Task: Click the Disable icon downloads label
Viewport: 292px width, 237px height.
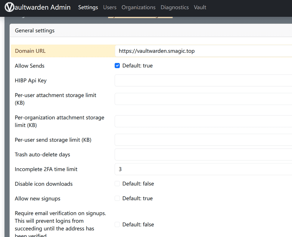Action: (x=44, y=184)
